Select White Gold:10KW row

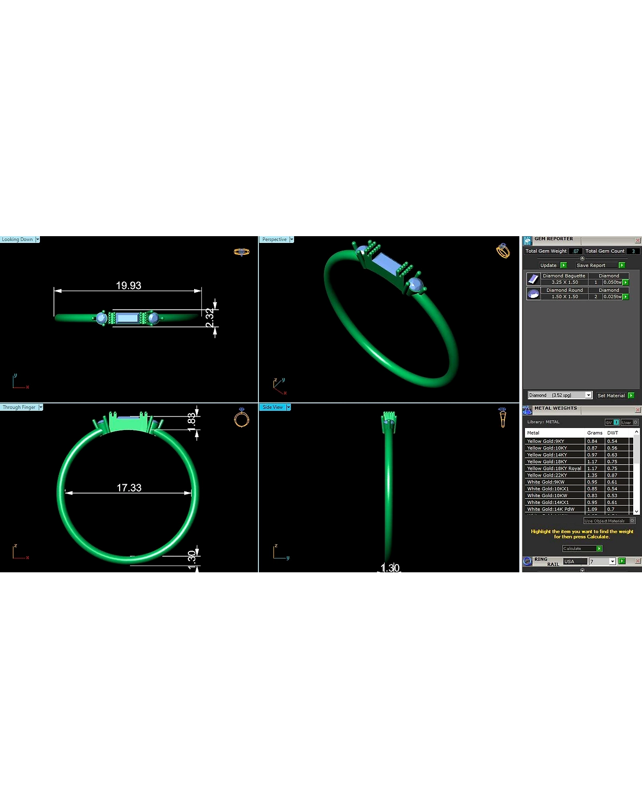pyautogui.click(x=579, y=495)
